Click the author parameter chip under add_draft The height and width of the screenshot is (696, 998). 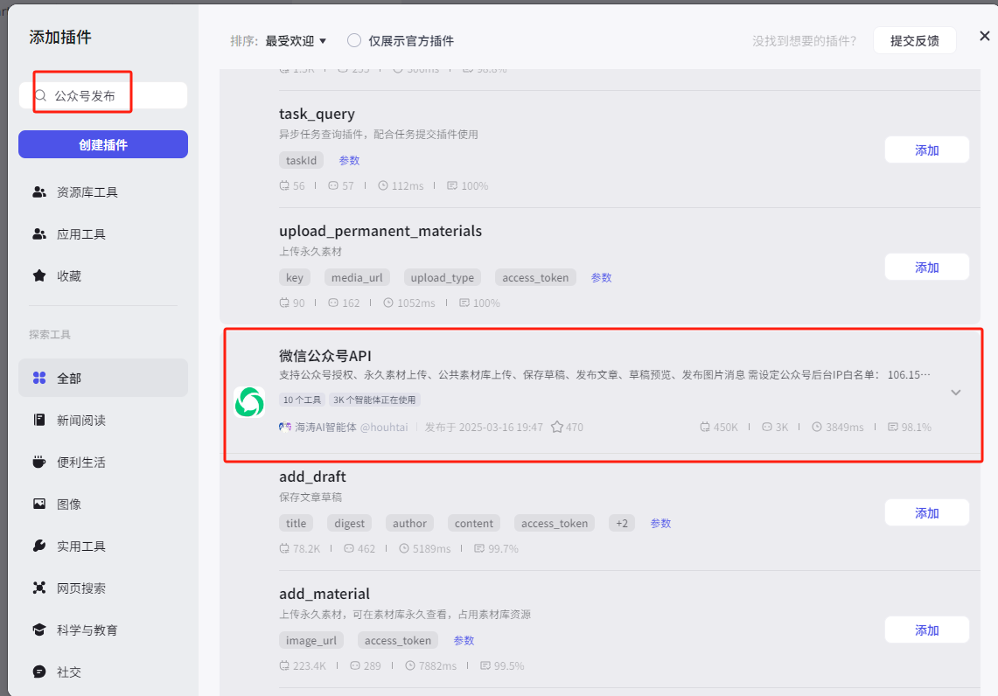[x=409, y=523]
